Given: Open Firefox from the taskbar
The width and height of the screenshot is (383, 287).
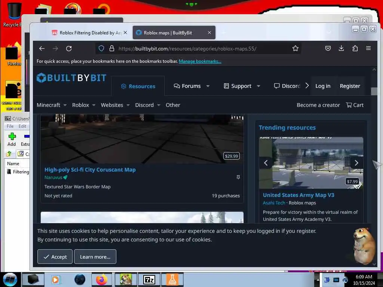Looking at the screenshot, I should (102, 280).
